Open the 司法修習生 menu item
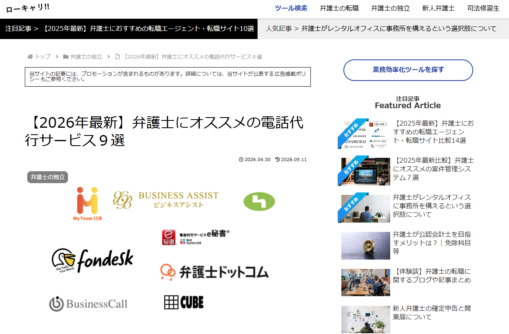Image resolution: width=509 pixels, height=334 pixels. [483, 8]
